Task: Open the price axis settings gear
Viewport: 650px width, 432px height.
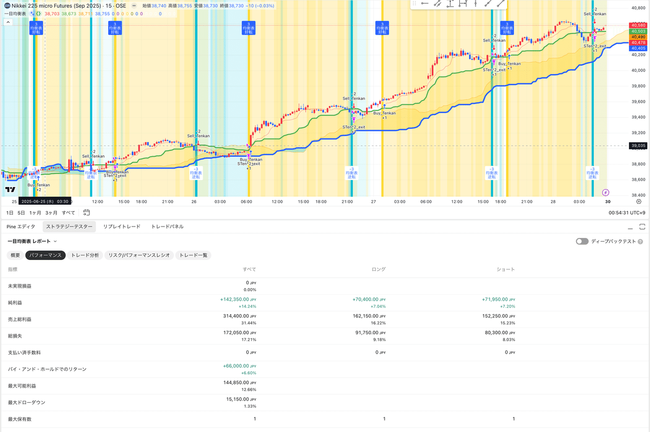Action: (x=639, y=201)
